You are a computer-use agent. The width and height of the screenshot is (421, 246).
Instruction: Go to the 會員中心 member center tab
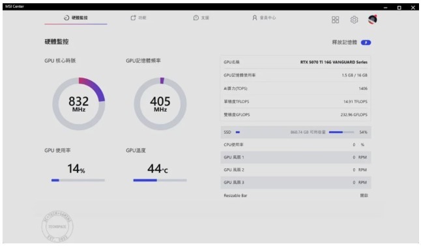click(264, 18)
